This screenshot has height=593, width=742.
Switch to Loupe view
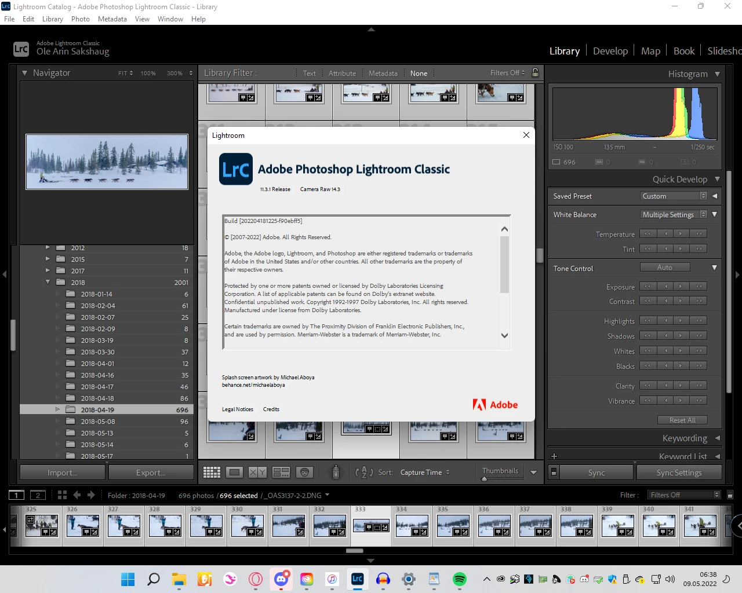tap(235, 473)
